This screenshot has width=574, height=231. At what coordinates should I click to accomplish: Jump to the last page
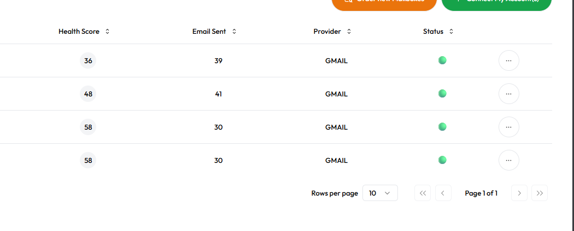(x=539, y=193)
